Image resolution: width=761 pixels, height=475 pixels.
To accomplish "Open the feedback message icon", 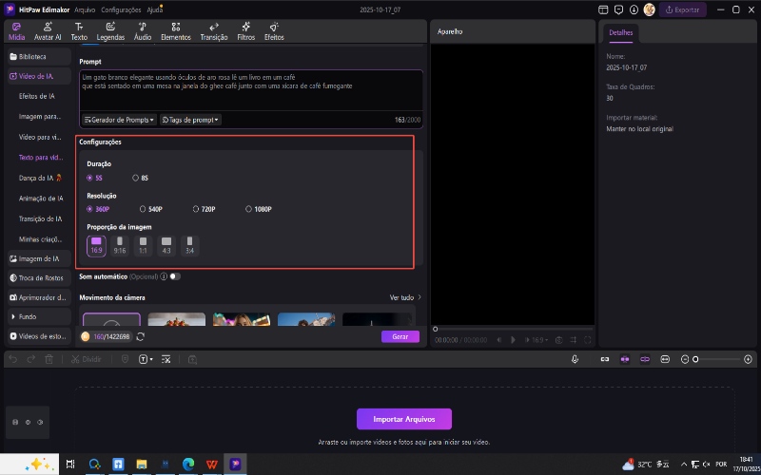I will [618, 9].
